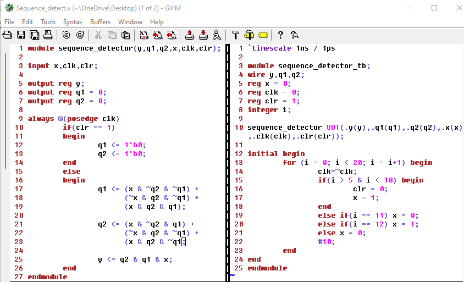464x282 pixels.
Task: Open Help with question mark icon
Action: click(280, 35)
